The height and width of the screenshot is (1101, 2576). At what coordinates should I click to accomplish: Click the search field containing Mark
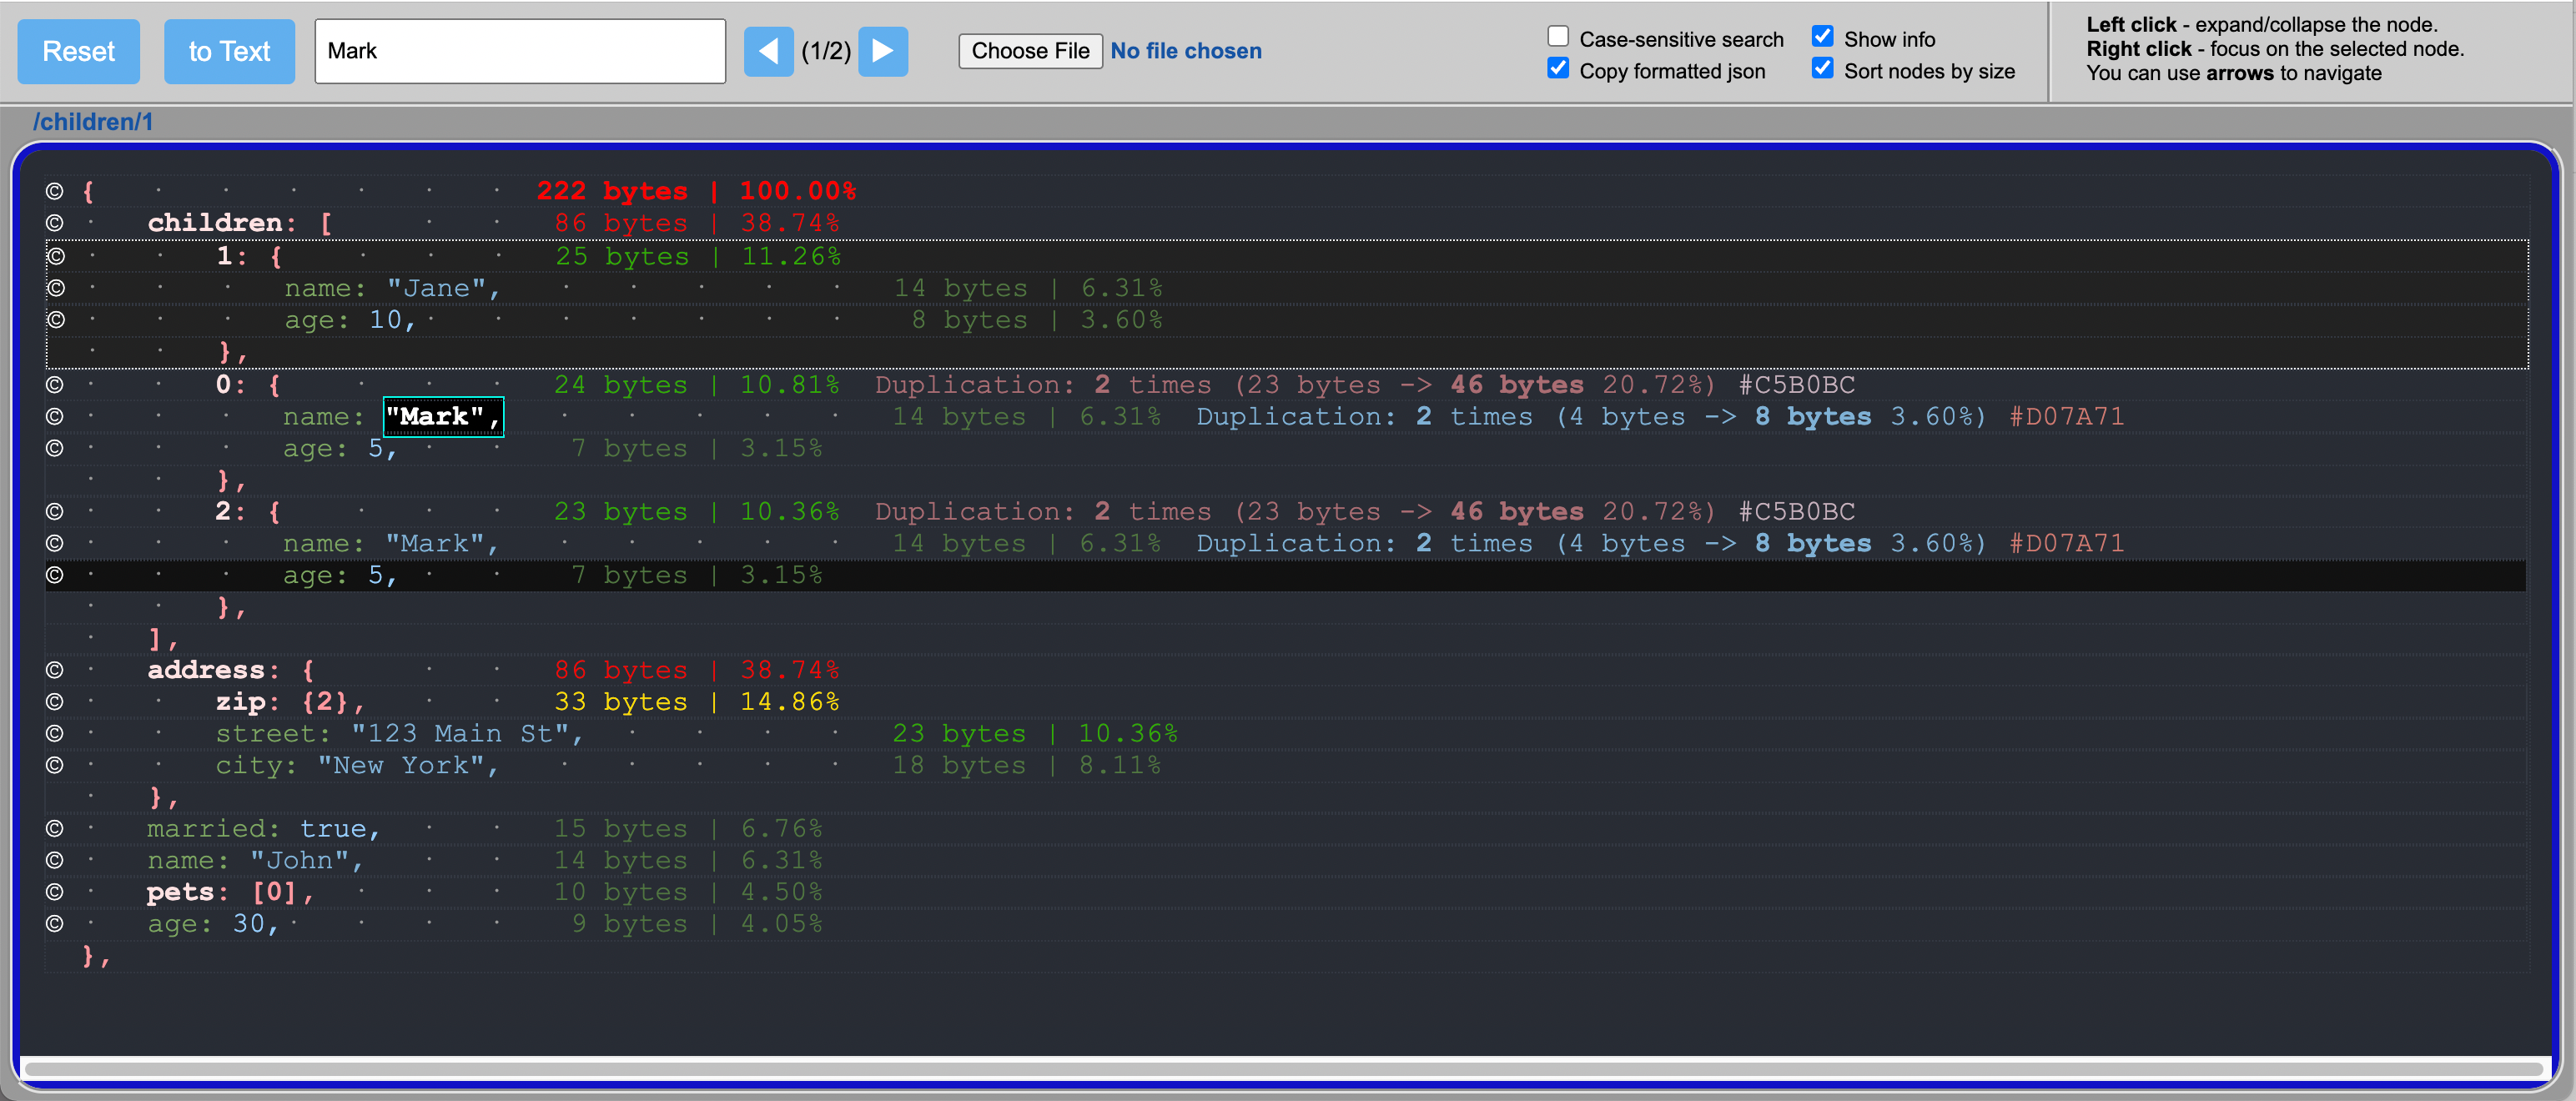coord(519,51)
